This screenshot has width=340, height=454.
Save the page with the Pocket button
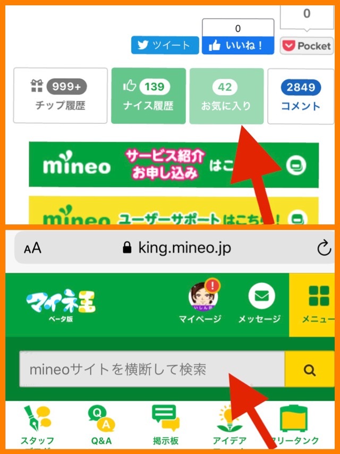(307, 46)
